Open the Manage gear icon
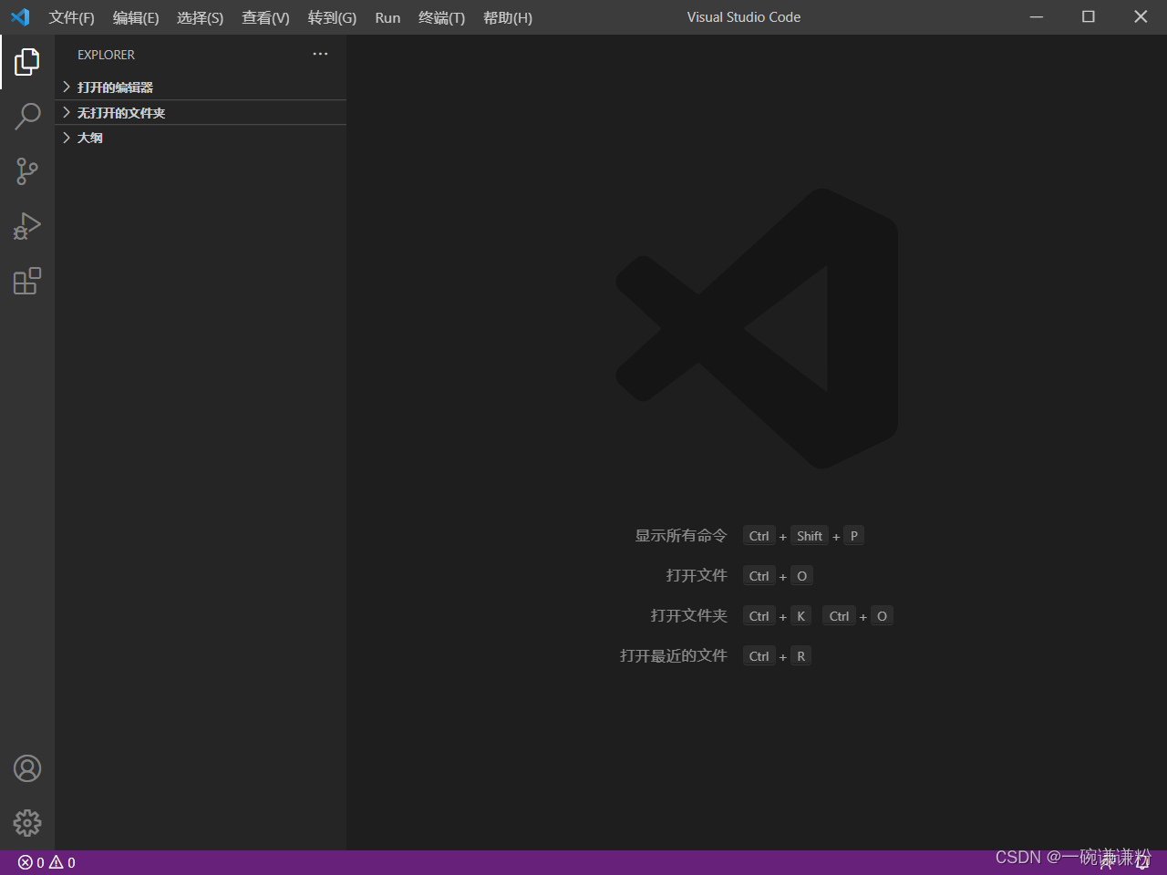This screenshot has width=1167, height=875. (26, 823)
